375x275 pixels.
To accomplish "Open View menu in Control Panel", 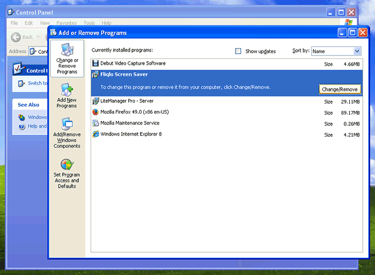I will coord(45,23).
